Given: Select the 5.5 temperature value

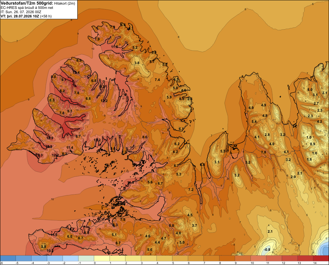Looking at the screenshot, I should click(223, 151).
